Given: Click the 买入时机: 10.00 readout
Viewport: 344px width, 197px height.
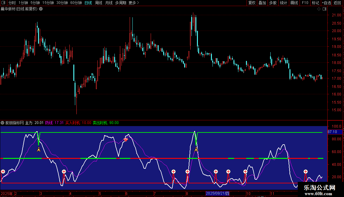Looking at the screenshot, I should point(78,123).
